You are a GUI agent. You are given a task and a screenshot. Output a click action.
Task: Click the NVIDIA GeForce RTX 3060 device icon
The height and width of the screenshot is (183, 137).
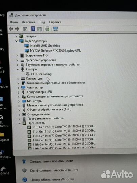point(27,50)
